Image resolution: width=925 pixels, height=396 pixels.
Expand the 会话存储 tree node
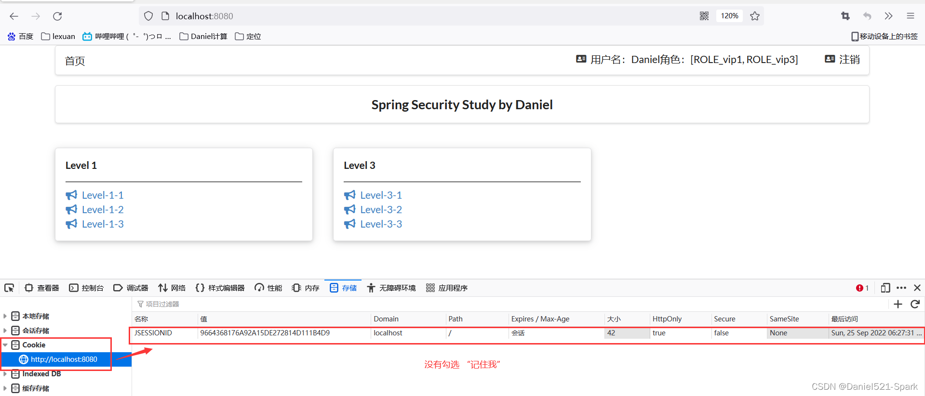(x=5, y=331)
